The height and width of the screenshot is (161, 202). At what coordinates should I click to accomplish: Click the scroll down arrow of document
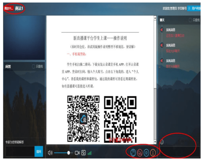click(x=155, y=142)
